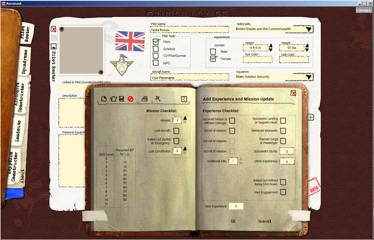This screenshot has width=374, height=240.
Task: Click the green plus add icon
Action: [x=311, y=117]
